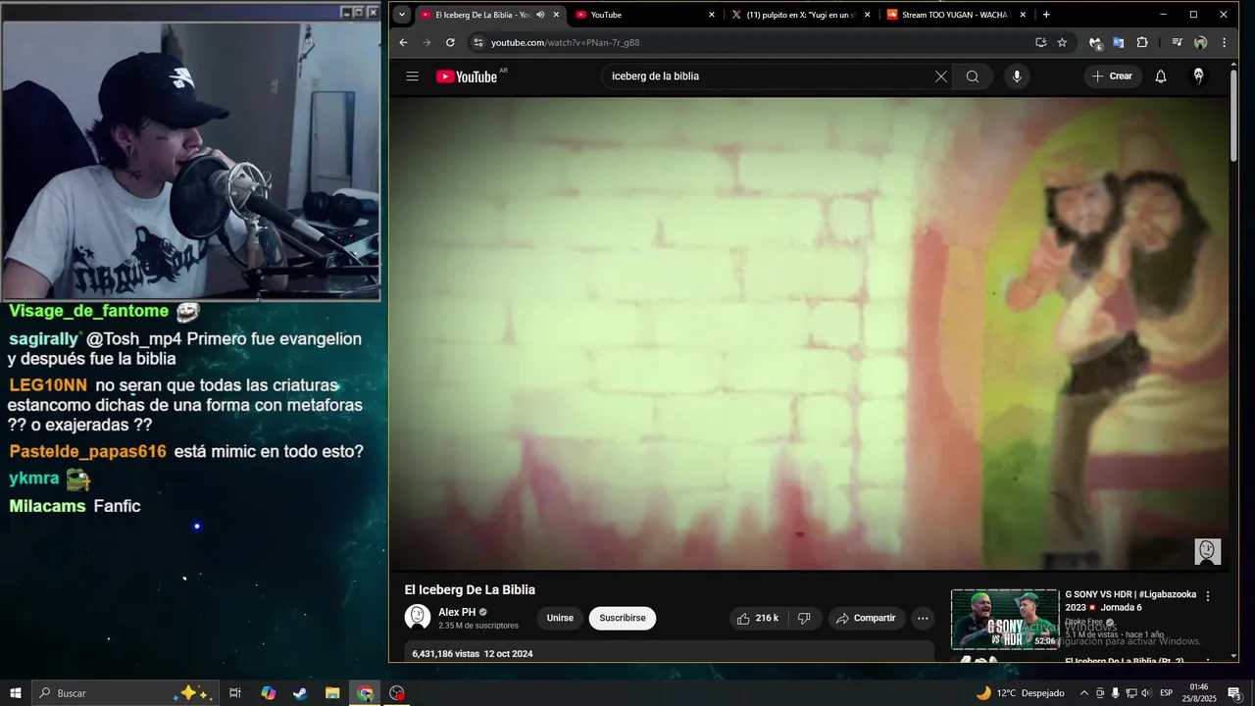Bookmark this page with the star
This screenshot has height=706, width=1255.
(1062, 42)
